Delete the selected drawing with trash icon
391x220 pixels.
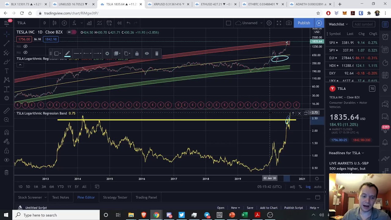[157, 53]
